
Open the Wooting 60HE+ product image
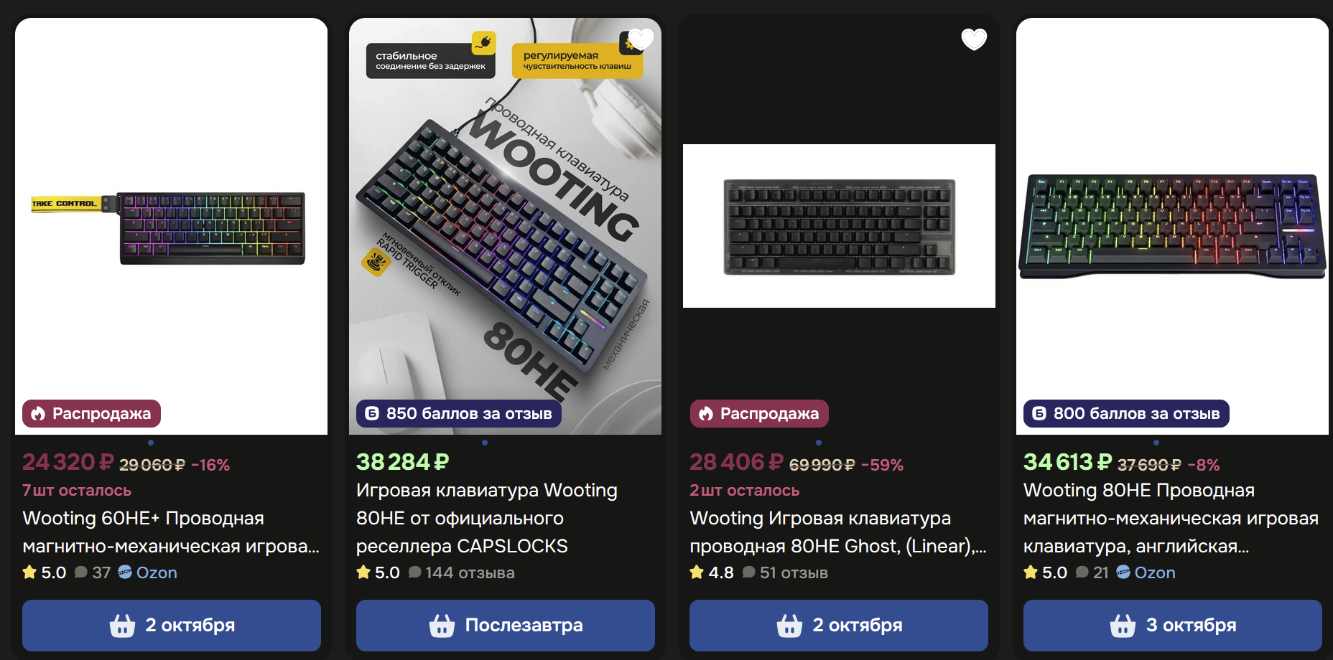click(x=171, y=226)
